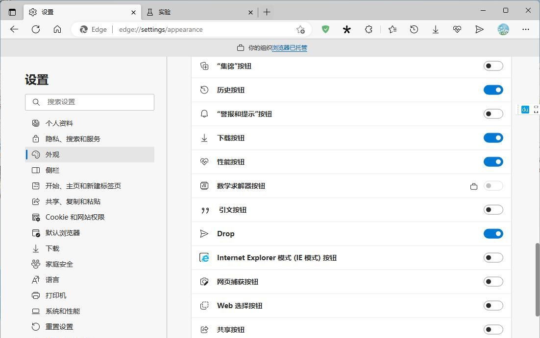
Task: Disable the 历史按钮 toggle
Action: 493,90
